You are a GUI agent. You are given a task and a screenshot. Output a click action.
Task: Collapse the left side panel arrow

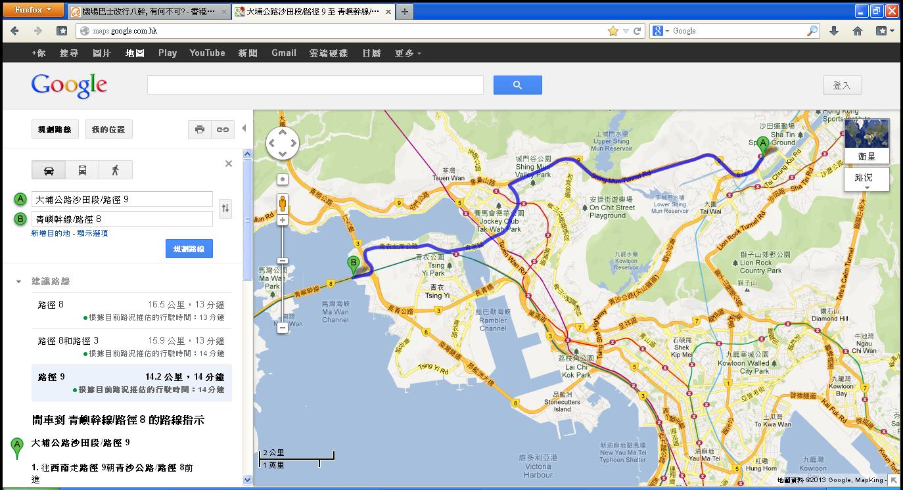point(244,129)
